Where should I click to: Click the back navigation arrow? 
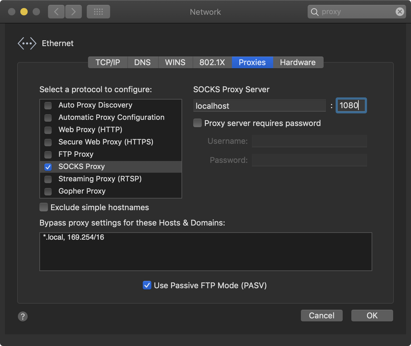coord(56,12)
